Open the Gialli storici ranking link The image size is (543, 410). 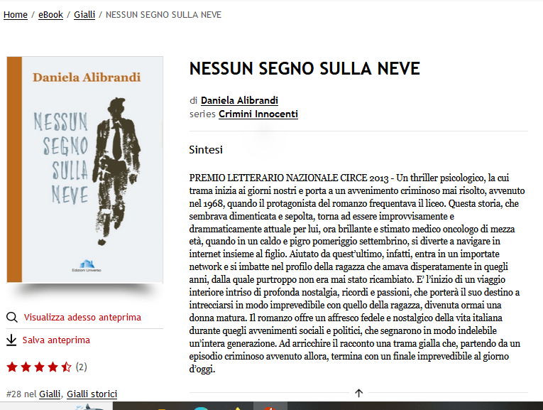click(x=92, y=394)
